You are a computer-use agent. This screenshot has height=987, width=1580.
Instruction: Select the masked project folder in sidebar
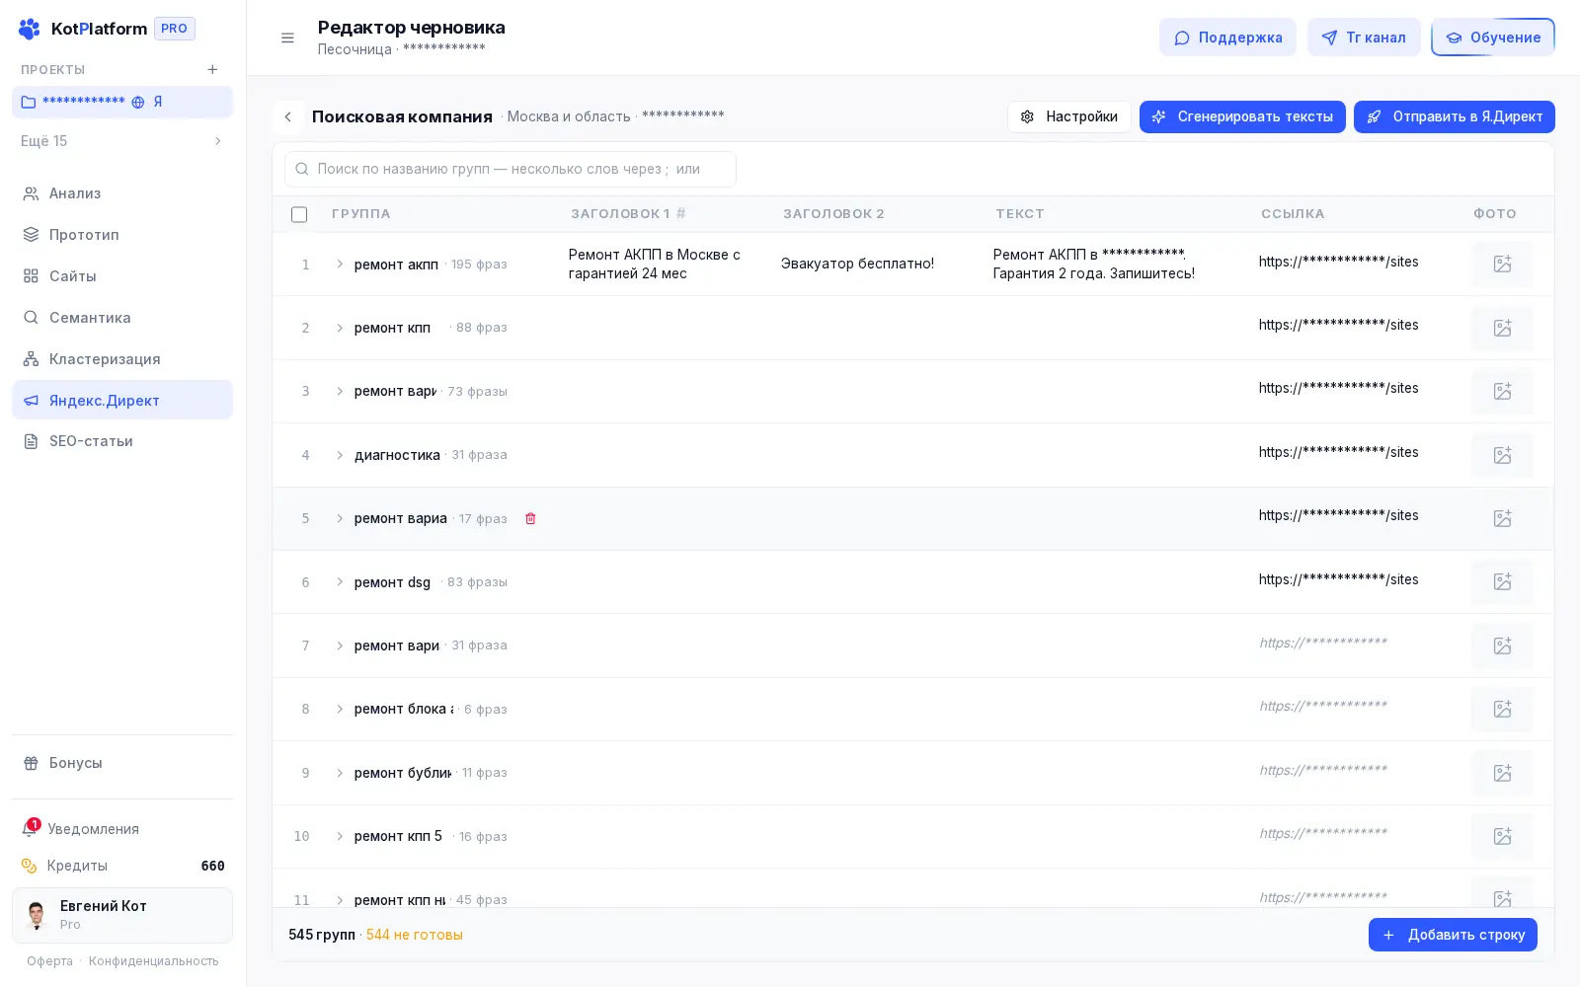(x=122, y=102)
